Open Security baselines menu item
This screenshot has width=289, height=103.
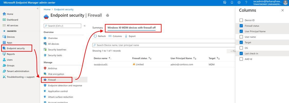click(57, 50)
